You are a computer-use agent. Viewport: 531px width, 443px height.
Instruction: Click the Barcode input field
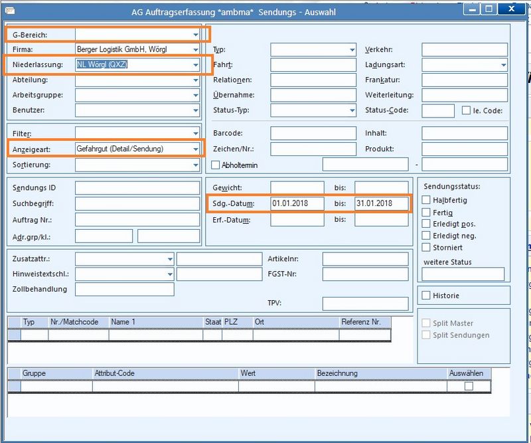[313, 133]
